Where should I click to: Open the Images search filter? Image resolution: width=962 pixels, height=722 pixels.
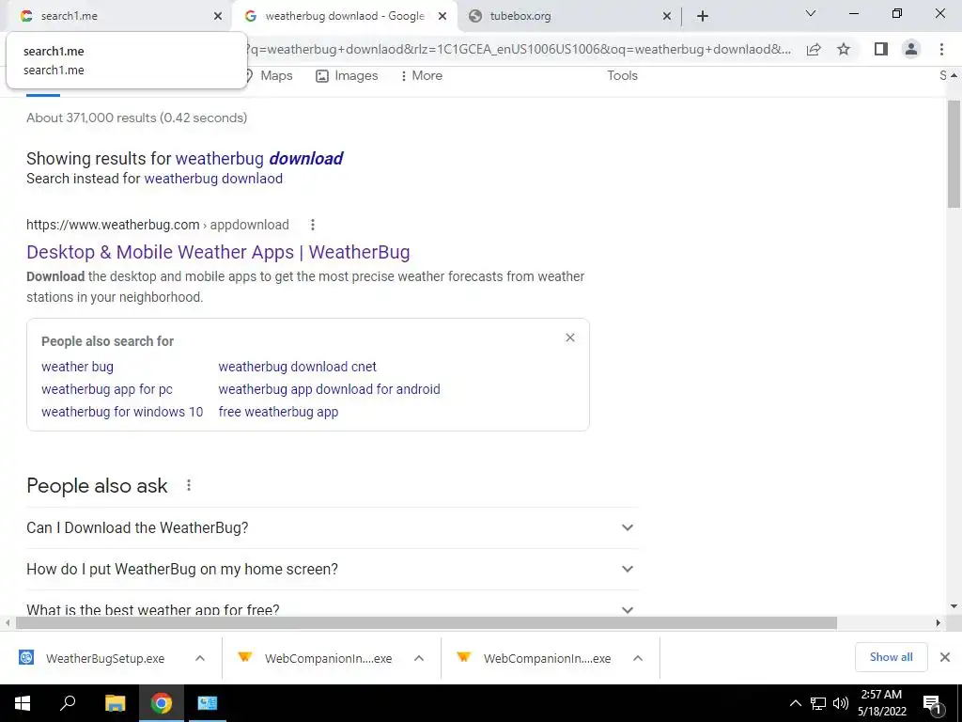[347, 75]
